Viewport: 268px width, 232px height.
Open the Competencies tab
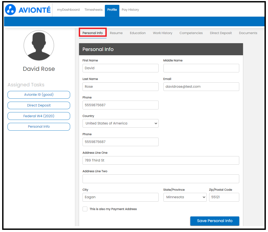(191, 33)
